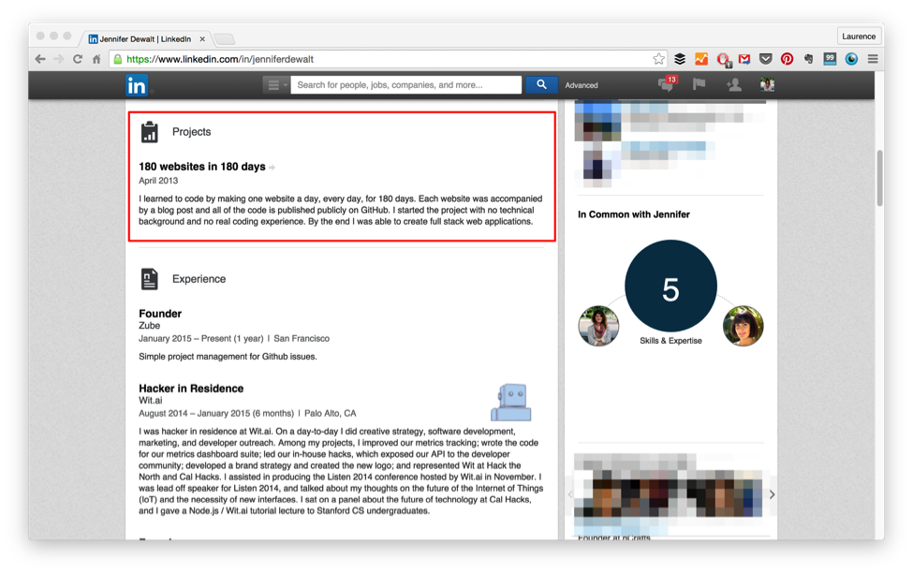Open notifications with the flag icon
Viewport: 913px width, 574px height.
pyautogui.click(x=700, y=84)
